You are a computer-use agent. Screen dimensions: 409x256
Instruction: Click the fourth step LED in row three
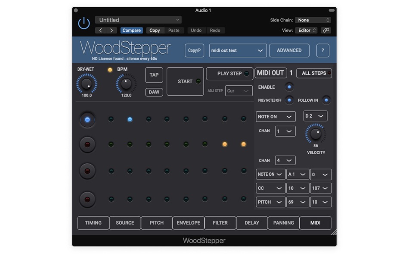click(x=167, y=171)
